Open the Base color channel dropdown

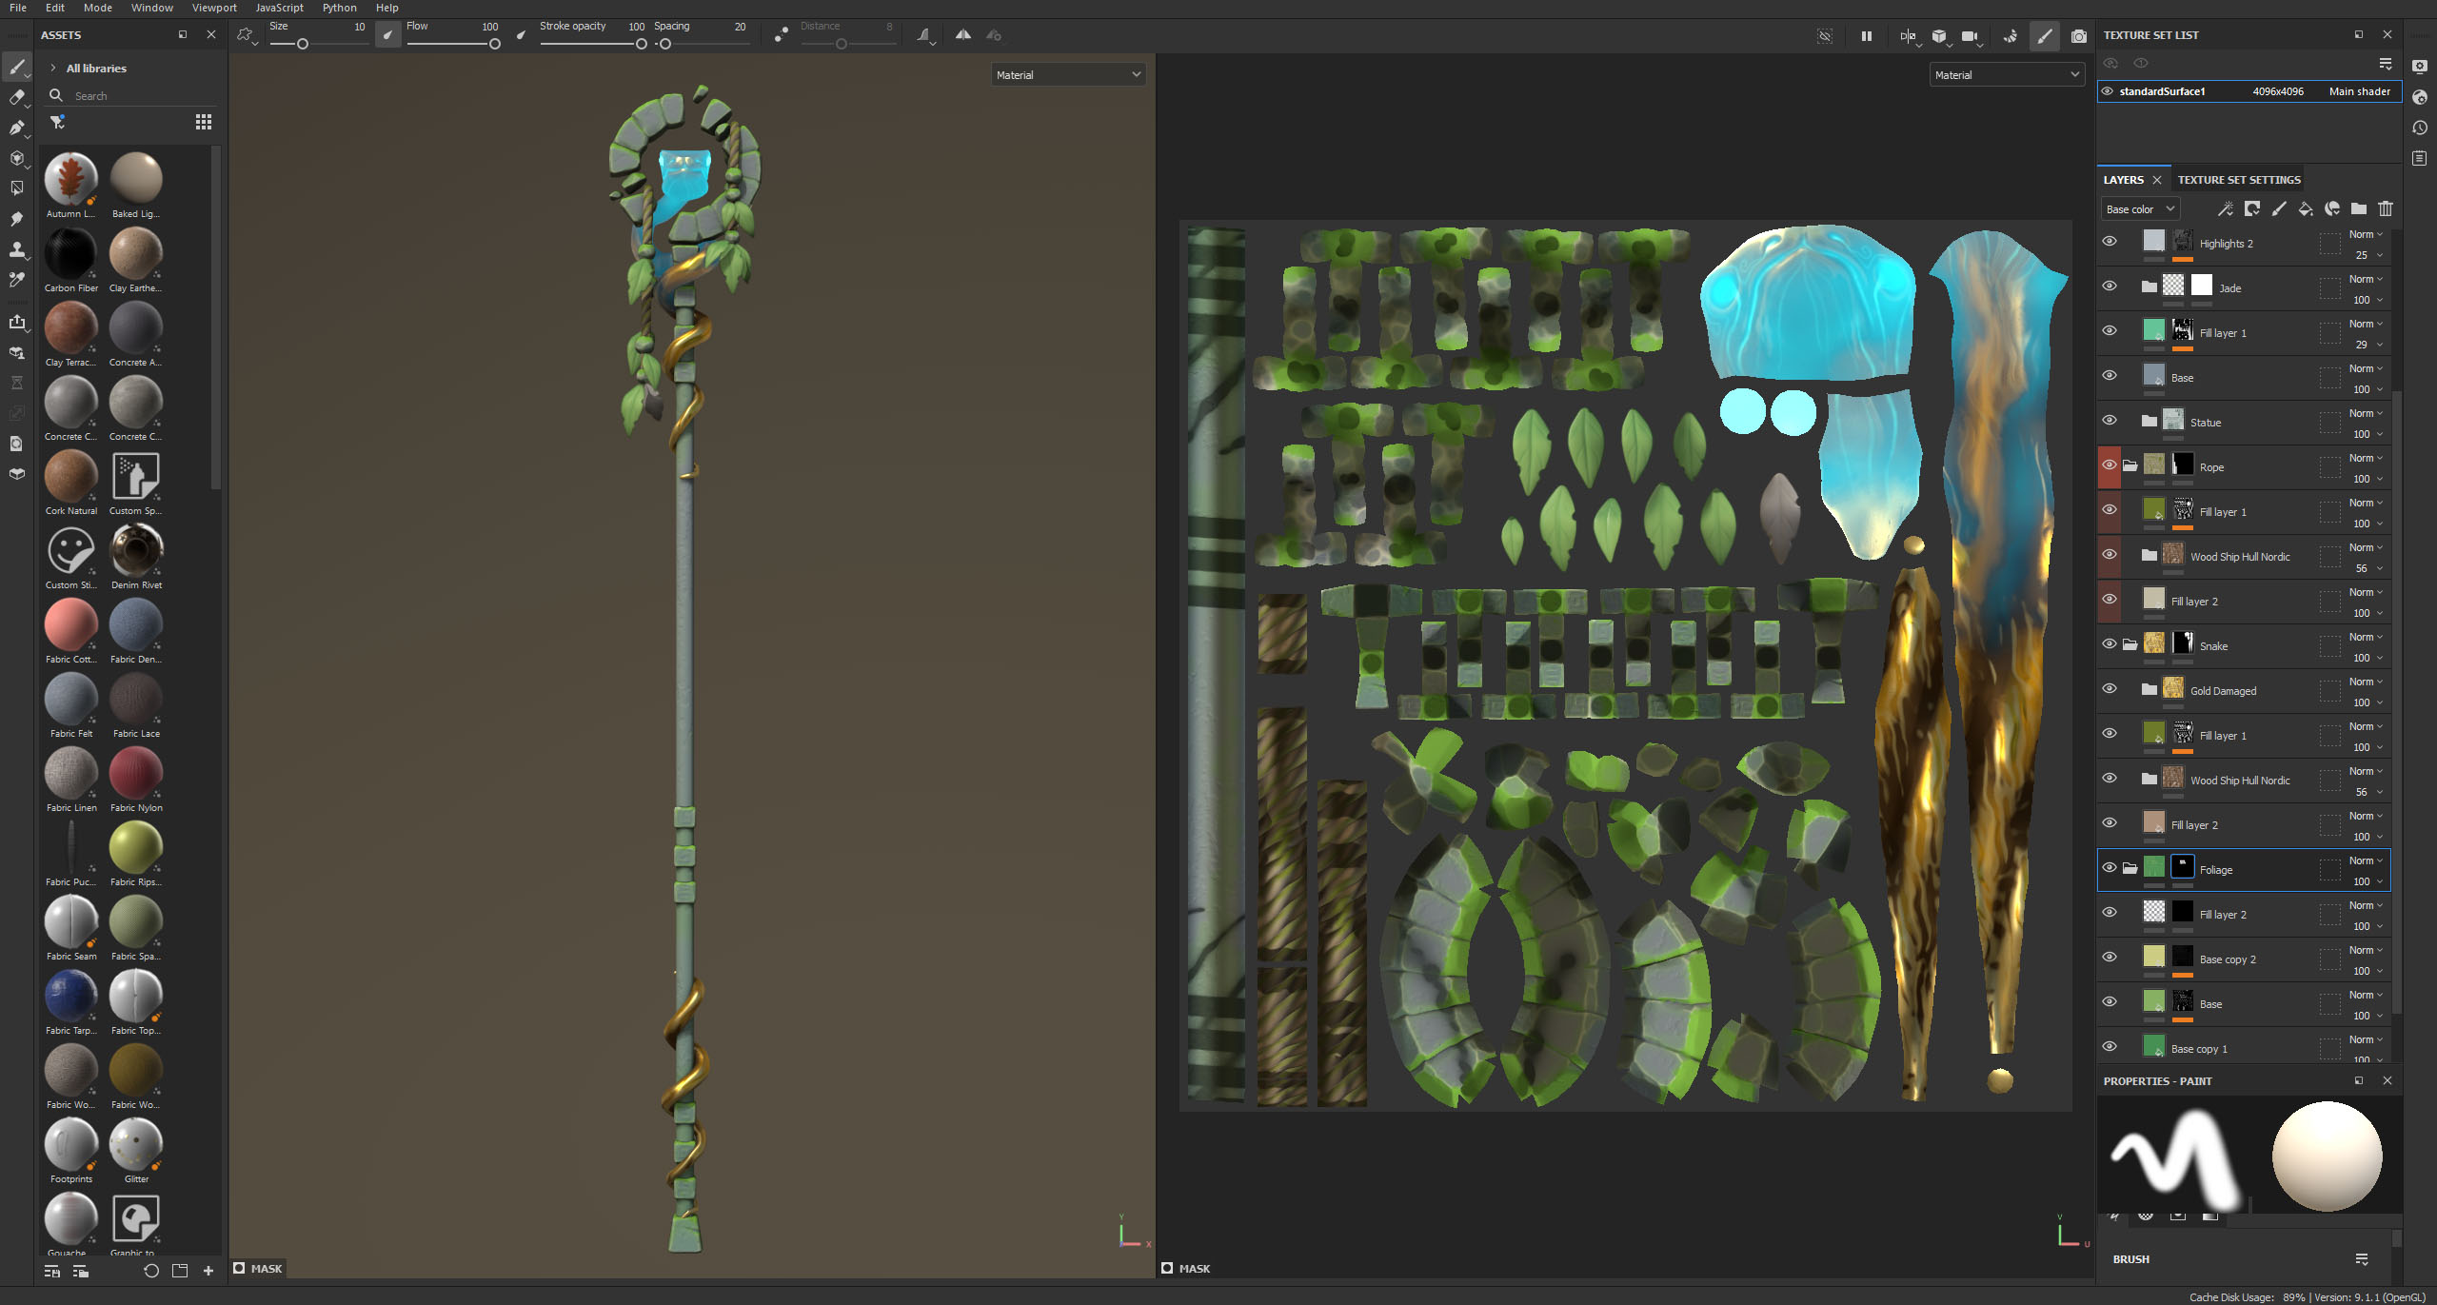[2139, 209]
